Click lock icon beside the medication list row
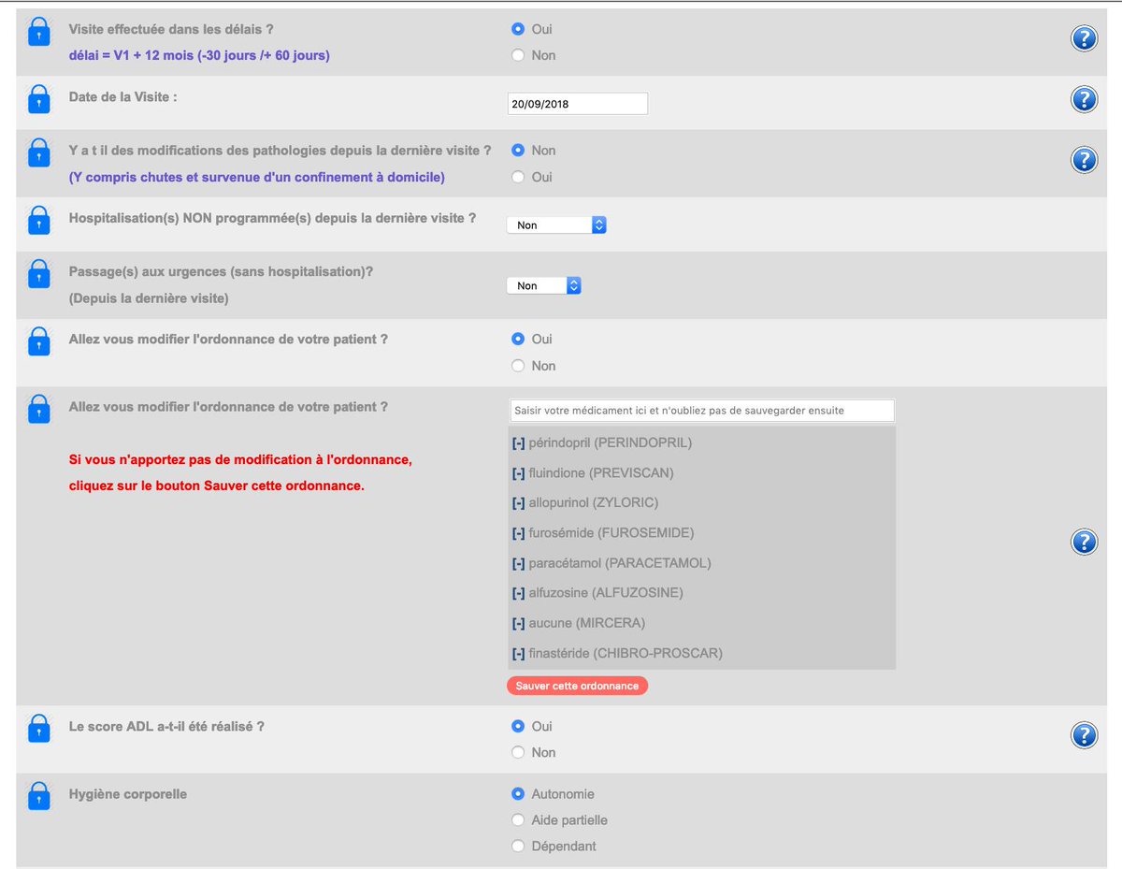This screenshot has width=1122, height=869. coord(38,409)
